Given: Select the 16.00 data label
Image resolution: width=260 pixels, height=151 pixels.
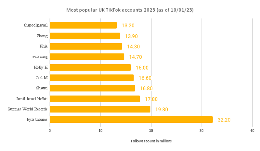Looking at the screenshot, I should 142,68.
